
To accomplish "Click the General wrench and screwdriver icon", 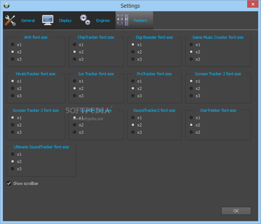I will point(10,20).
